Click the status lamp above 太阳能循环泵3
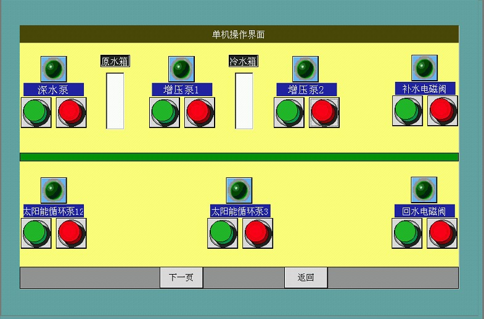The height and width of the screenshot is (319, 484). point(239,190)
